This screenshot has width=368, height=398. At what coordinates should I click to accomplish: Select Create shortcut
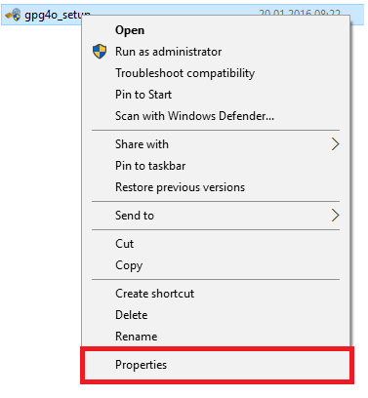[x=154, y=294]
